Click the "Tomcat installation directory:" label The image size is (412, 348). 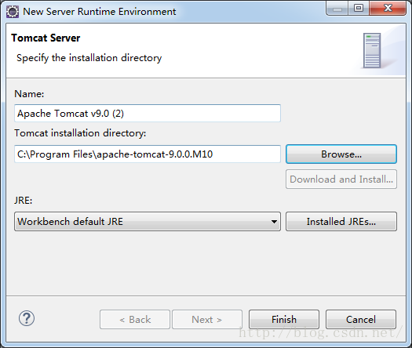80,133
